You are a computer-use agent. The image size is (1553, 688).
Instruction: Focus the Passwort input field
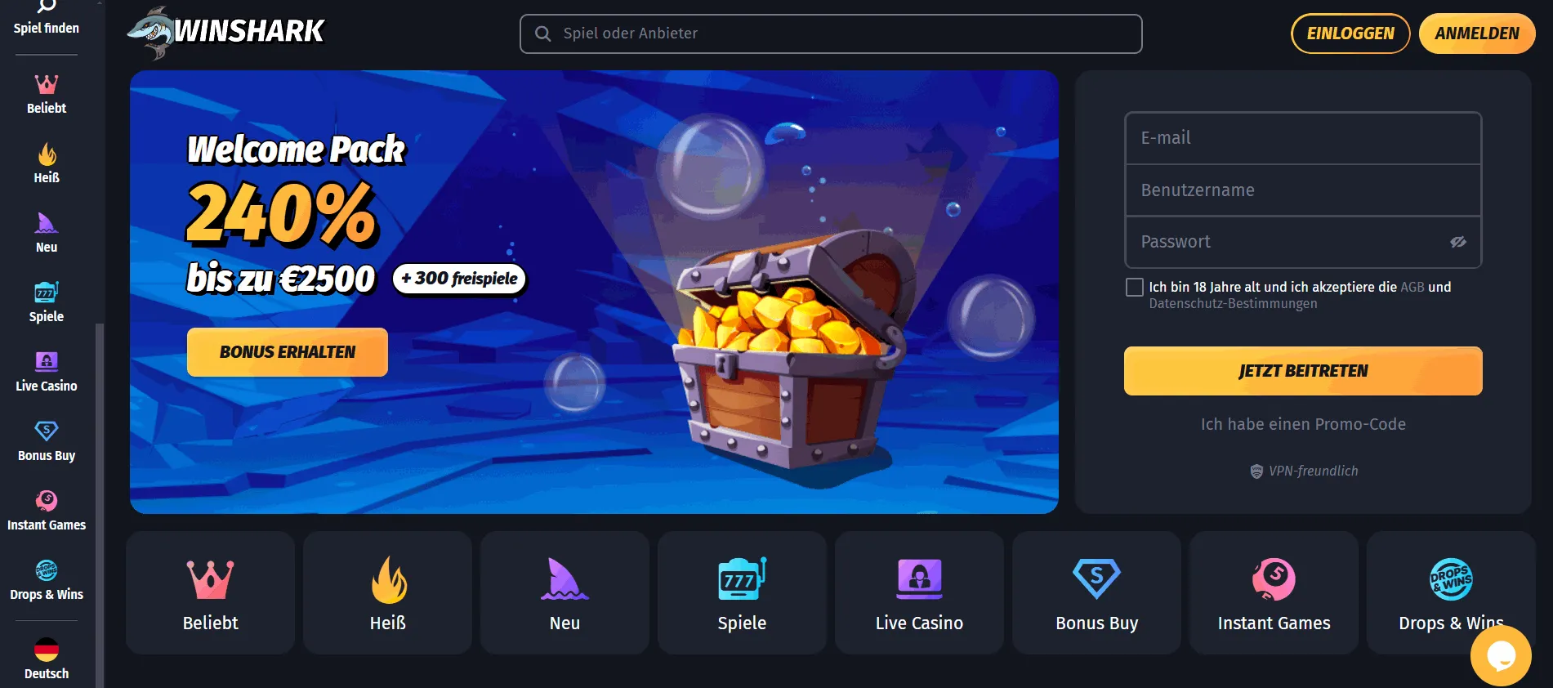point(1303,242)
